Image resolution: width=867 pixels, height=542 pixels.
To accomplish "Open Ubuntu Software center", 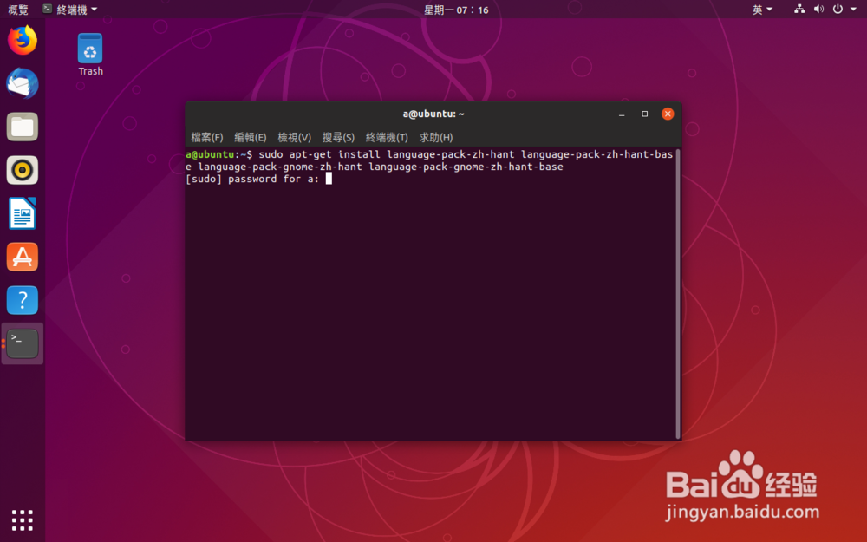I will 23,257.
